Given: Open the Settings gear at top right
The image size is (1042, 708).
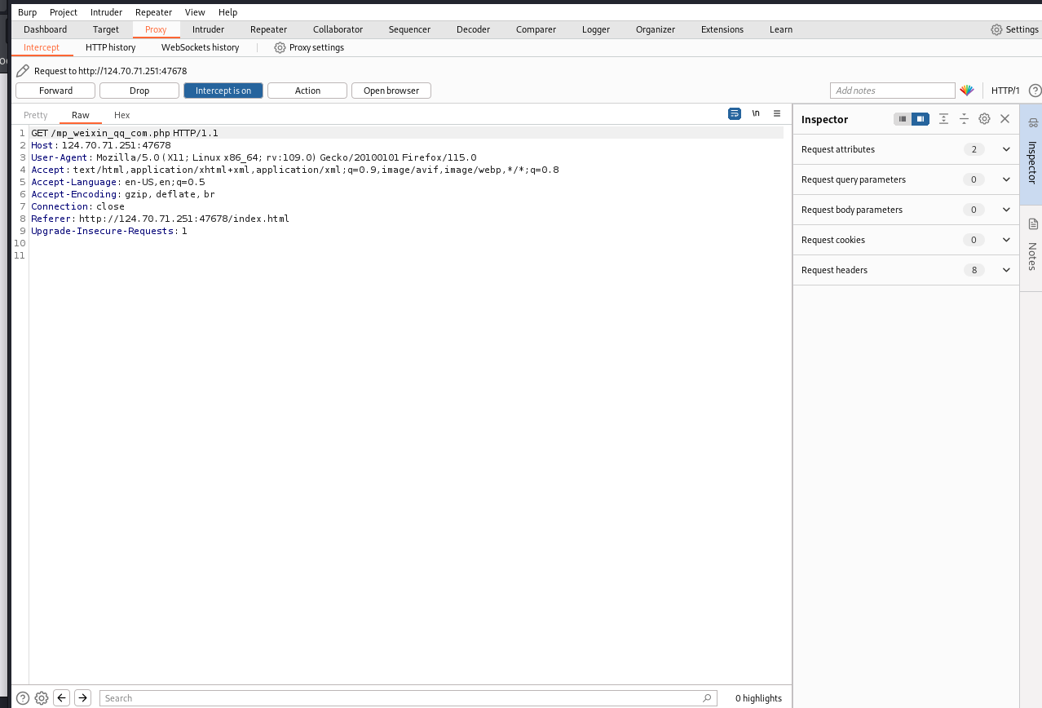Looking at the screenshot, I should point(1014,29).
